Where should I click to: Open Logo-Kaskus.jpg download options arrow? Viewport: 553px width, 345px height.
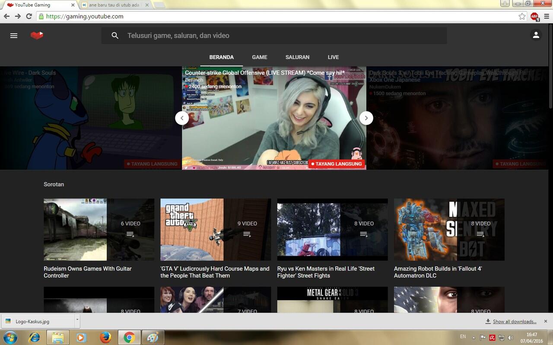[77, 321]
